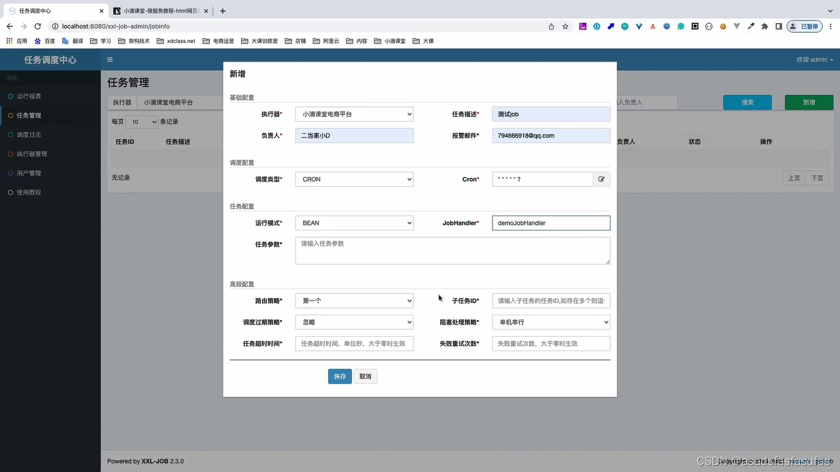Click the 任务描述 input field
840x472 pixels.
551,114
